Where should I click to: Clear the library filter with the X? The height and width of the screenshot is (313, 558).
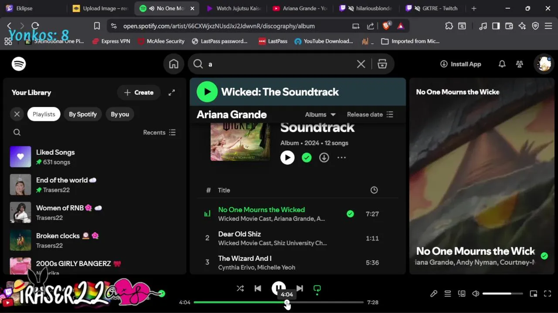(x=17, y=114)
